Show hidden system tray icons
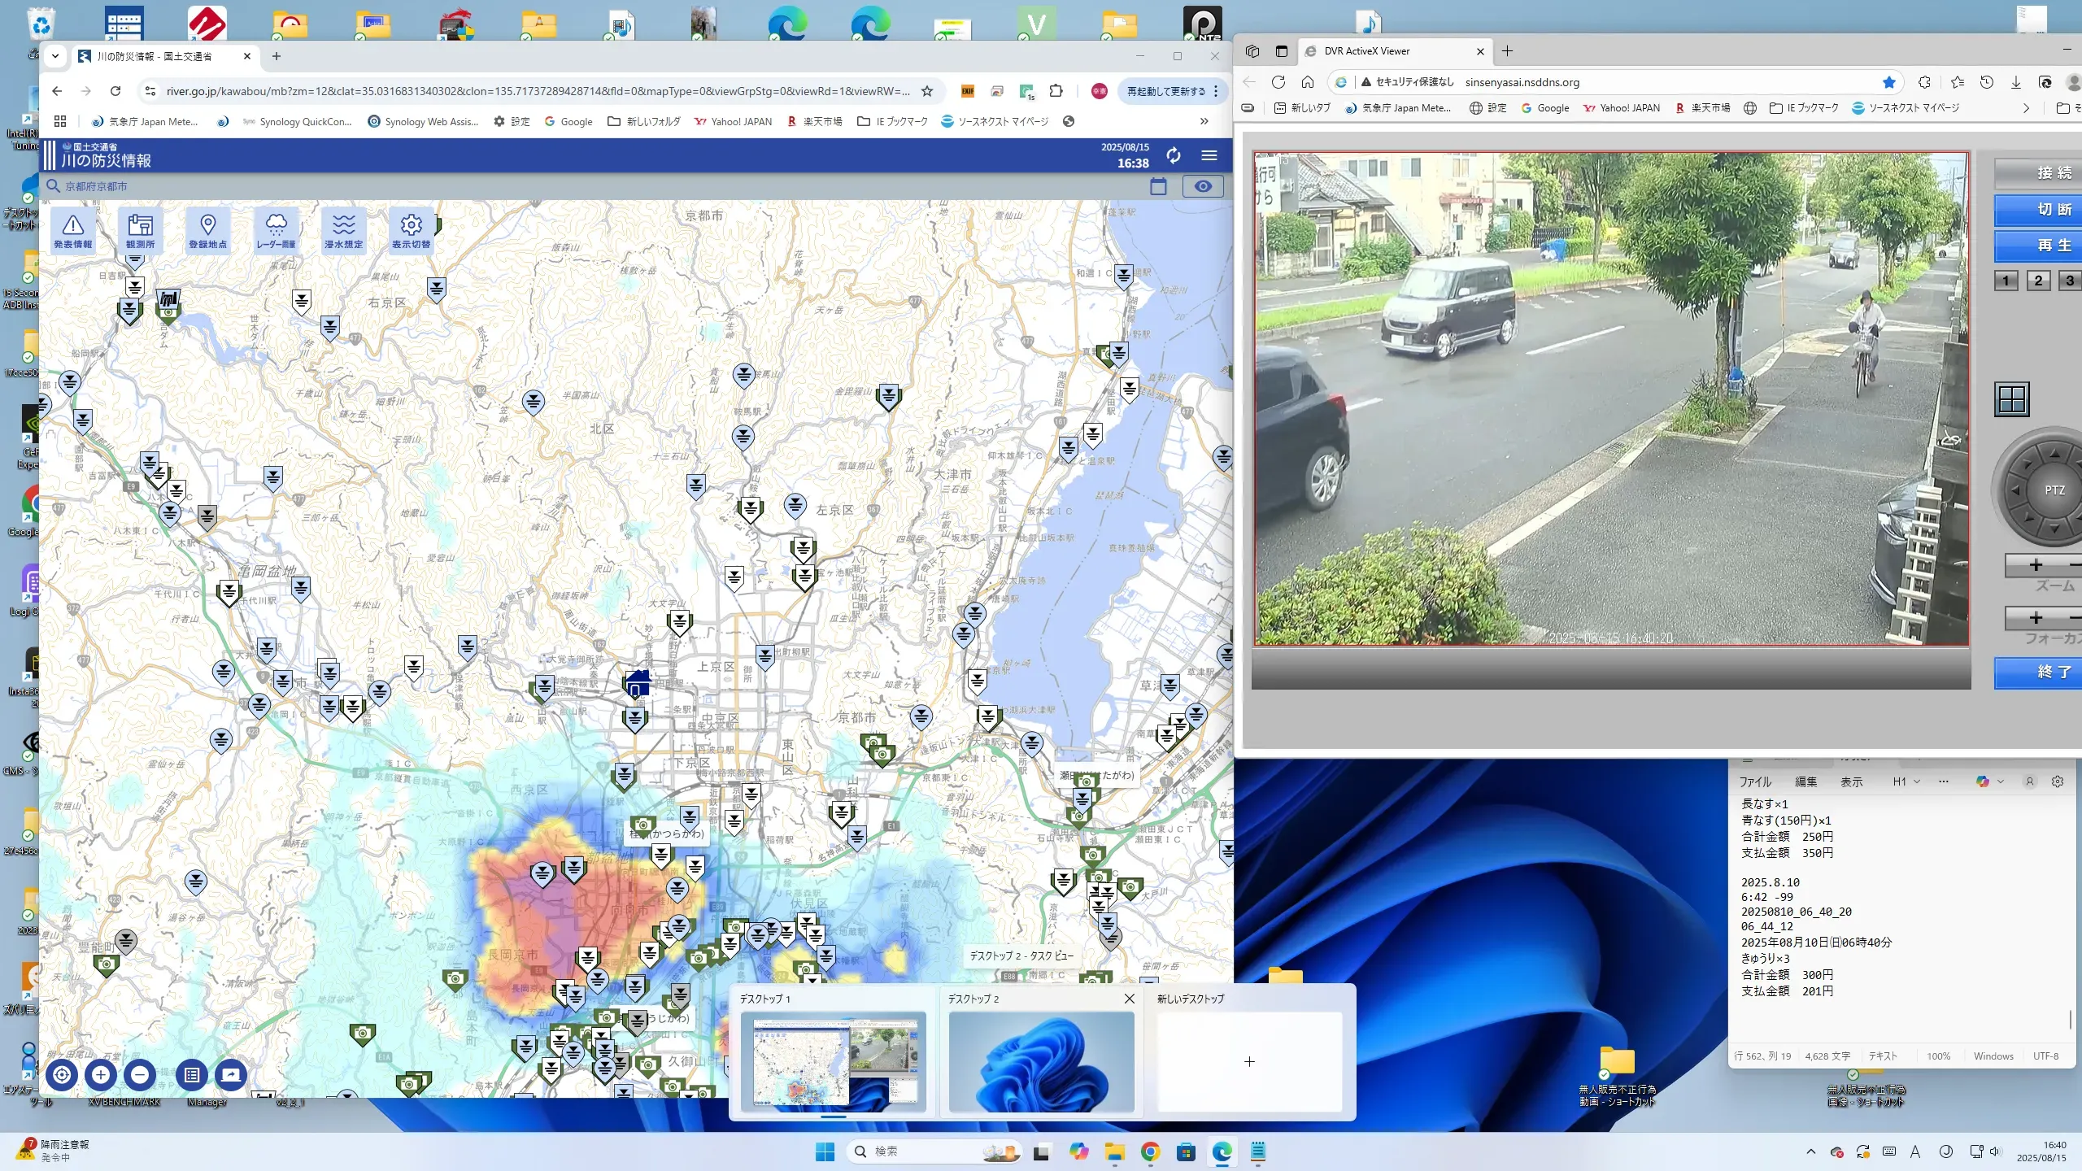This screenshot has height=1171, width=2082. click(1810, 1151)
